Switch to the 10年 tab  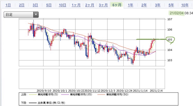tap(185, 5)
